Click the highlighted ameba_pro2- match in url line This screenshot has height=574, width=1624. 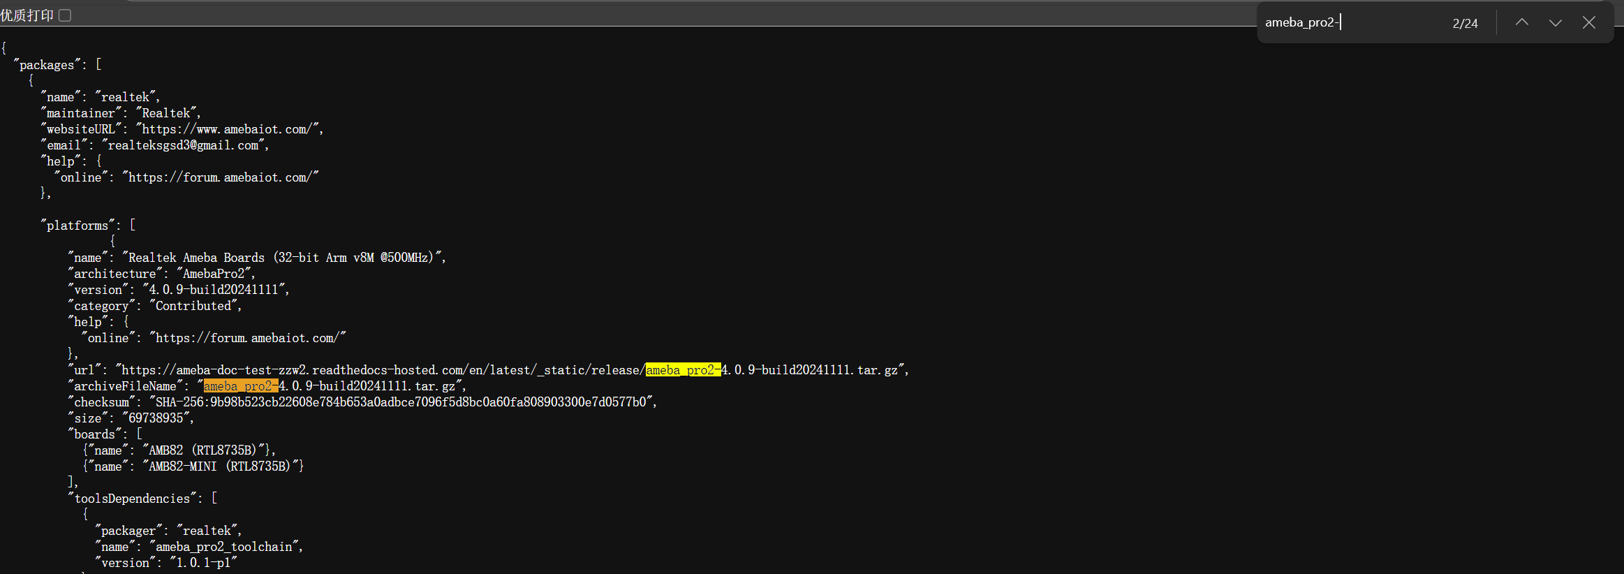pos(683,370)
